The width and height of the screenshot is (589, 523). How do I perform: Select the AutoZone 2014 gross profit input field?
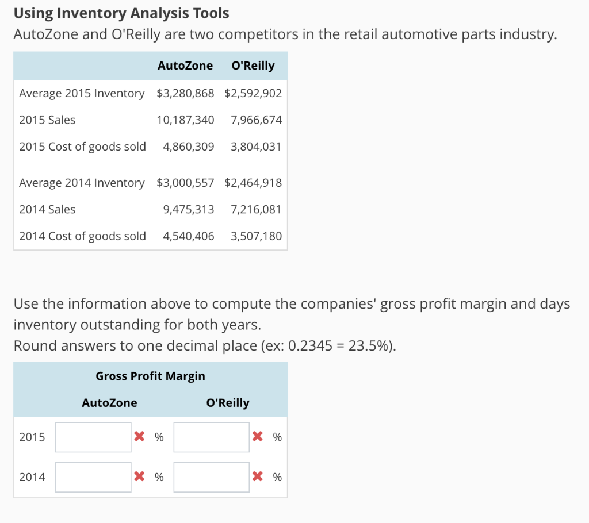[x=93, y=477]
